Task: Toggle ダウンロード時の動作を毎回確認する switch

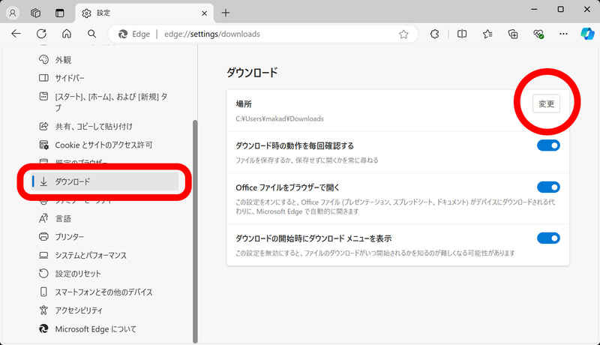Action: click(x=548, y=145)
